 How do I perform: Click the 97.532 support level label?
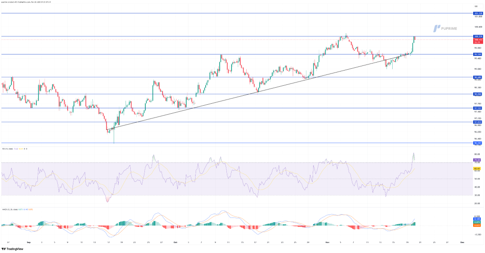coord(478,108)
